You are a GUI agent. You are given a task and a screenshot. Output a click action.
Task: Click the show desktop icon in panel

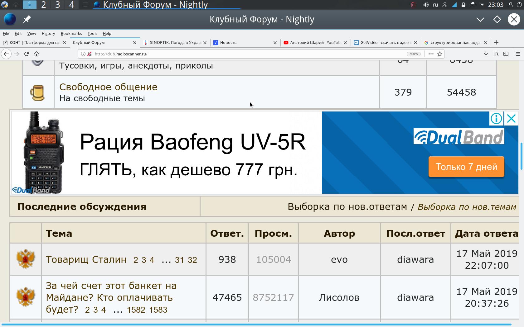(85, 5)
